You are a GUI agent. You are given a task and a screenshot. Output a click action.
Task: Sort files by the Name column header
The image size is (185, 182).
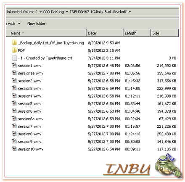[46, 33]
